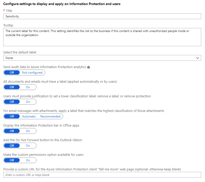Select Automatic for email attachment labeling

(29, 116)
